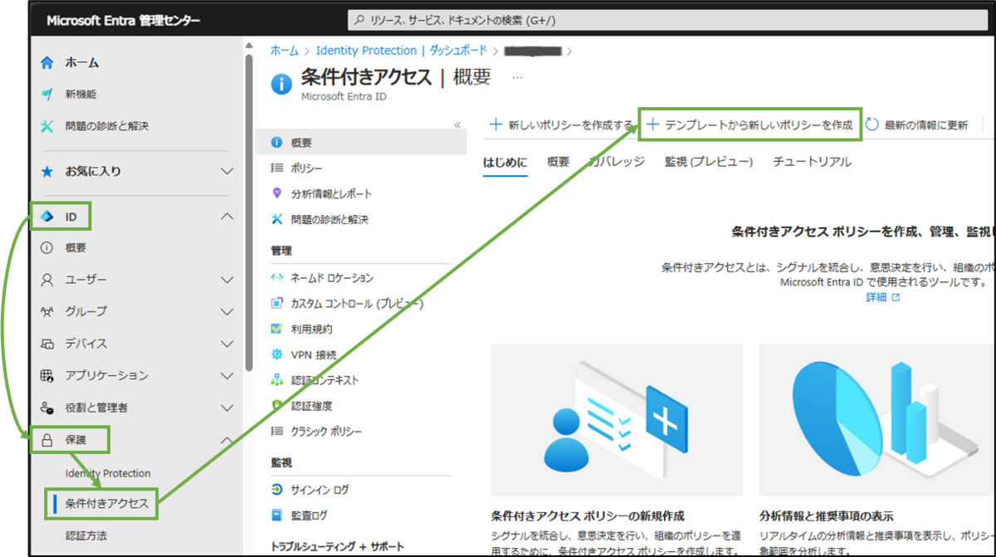Open 認証方法 in the sidebar
996x557 pixels.
coord(86,535)
